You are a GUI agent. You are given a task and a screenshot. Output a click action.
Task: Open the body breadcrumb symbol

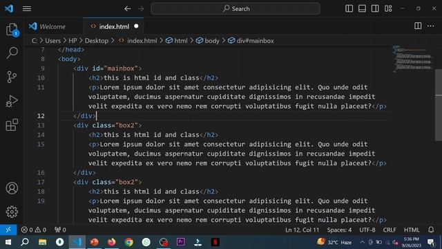tap(208, 41)
